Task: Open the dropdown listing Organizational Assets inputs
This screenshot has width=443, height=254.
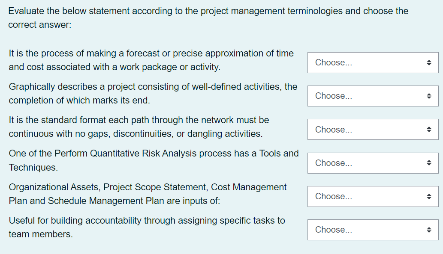Action: (x=373, y=196)
